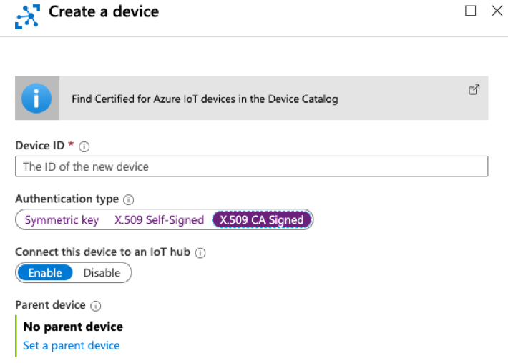
Task: Select Symmetric key authentication
Action: pos(62,220)
